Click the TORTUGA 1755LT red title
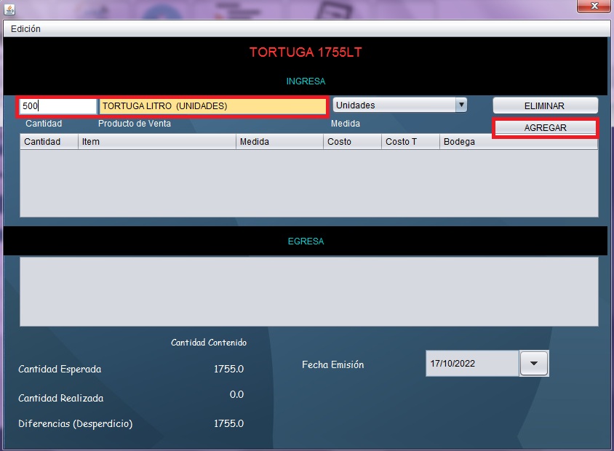 pyautogui.click(x=306, y=52)
